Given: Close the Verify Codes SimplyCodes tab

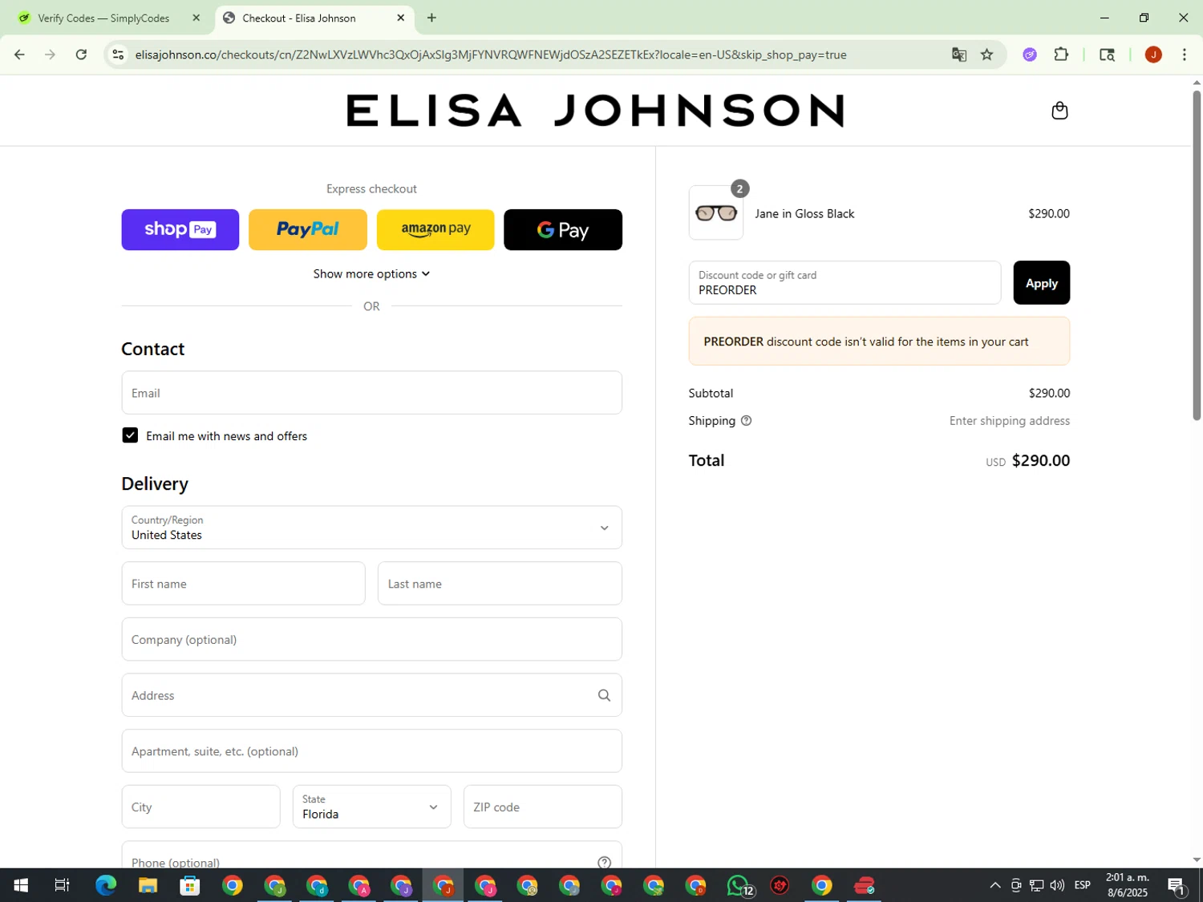Looking at the screenshot, I should pyautogui.click(x=196, y=18).
